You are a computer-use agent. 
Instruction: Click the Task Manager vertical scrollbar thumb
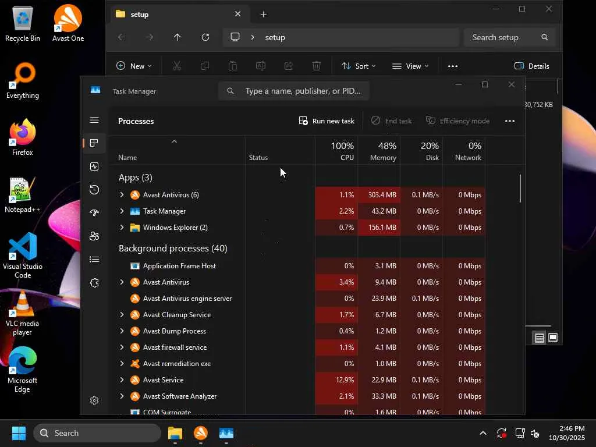520,189
